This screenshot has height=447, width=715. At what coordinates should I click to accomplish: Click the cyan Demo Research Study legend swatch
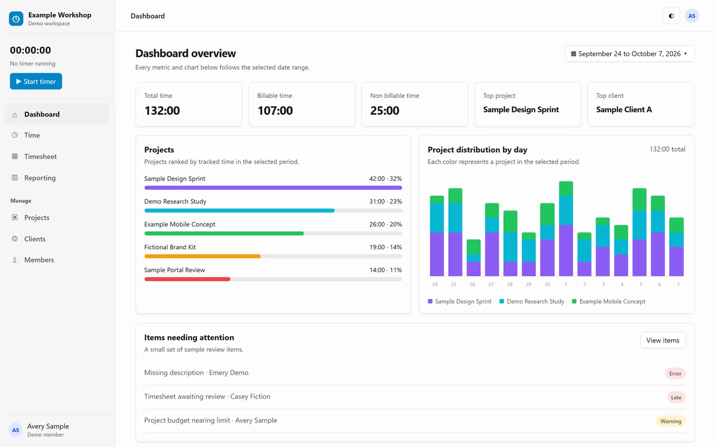pos(502,301)
